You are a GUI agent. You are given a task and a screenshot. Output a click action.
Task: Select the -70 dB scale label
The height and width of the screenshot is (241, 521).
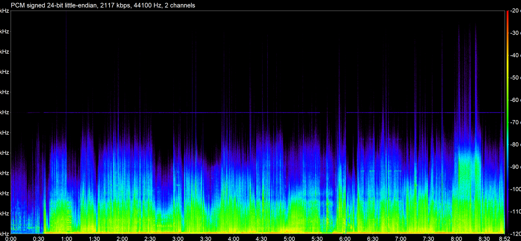coord(515,122)
